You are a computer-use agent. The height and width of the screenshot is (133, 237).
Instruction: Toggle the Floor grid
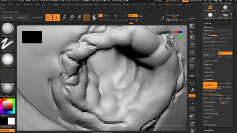[x=192, y=75]
